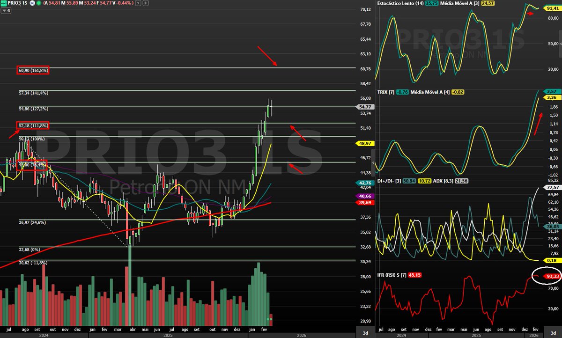Click the round blue icon beside PRIO3 1S
562x338 pixels.
click(x=32, y=3)
